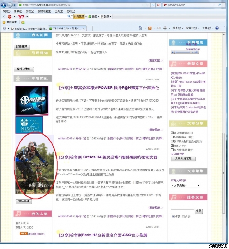
Task: Open the address bar history dropdown arrow
Action: tap(148, 5)
